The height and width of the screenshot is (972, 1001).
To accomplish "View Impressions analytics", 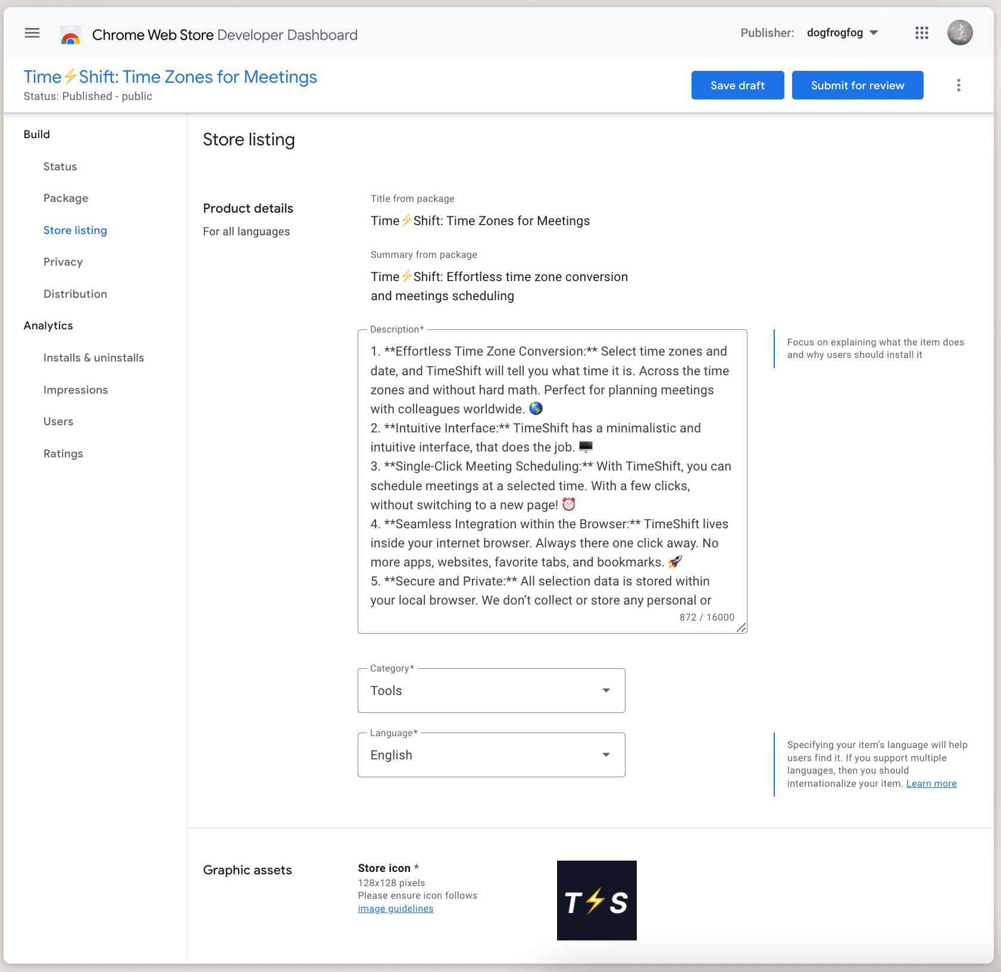I will (x=76, y=390).
